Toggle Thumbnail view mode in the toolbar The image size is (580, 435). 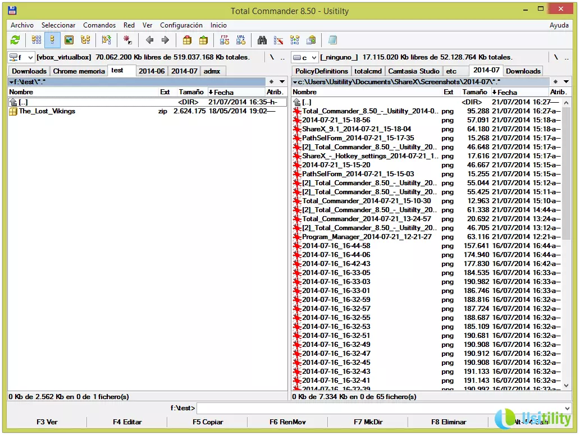(x=69, y=40)
